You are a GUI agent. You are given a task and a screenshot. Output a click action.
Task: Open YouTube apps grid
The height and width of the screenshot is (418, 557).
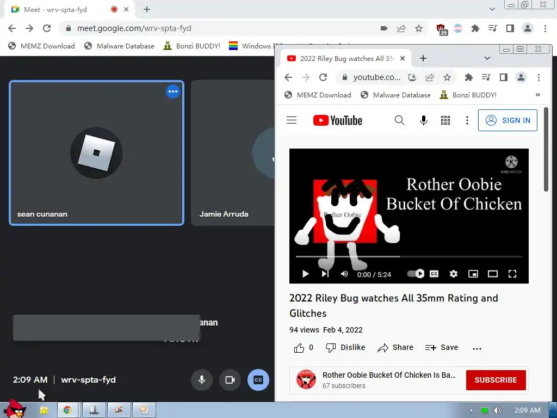(x=445, y=120)
